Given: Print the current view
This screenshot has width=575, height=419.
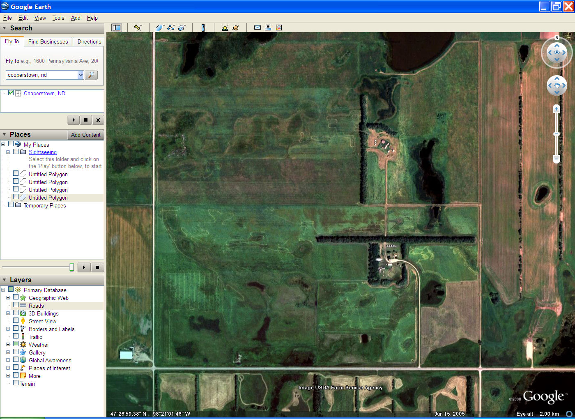Looking at the screenshot, I should (x=268, y=28).
